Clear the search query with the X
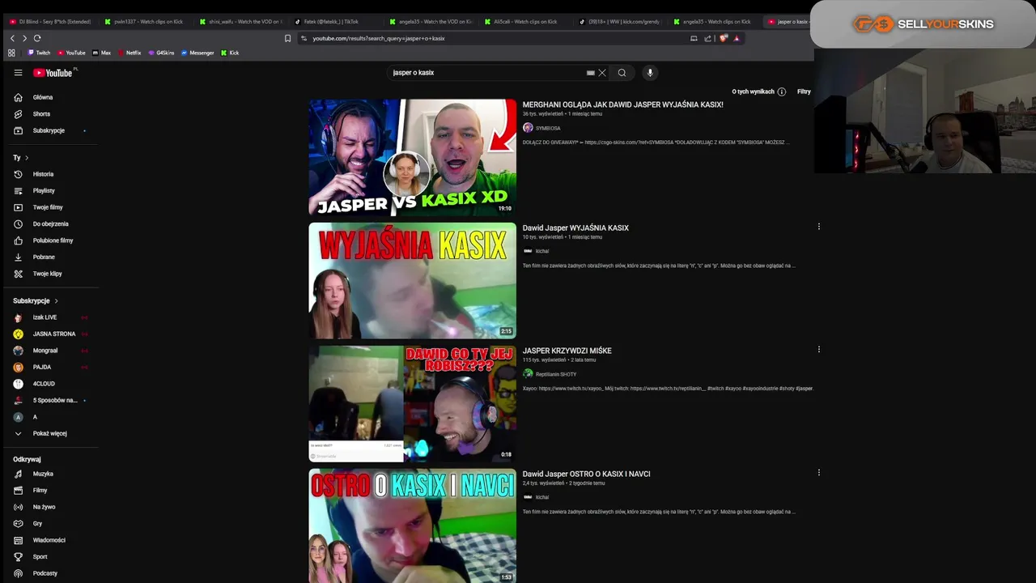 pyautogui.click(x=602, y=73)
